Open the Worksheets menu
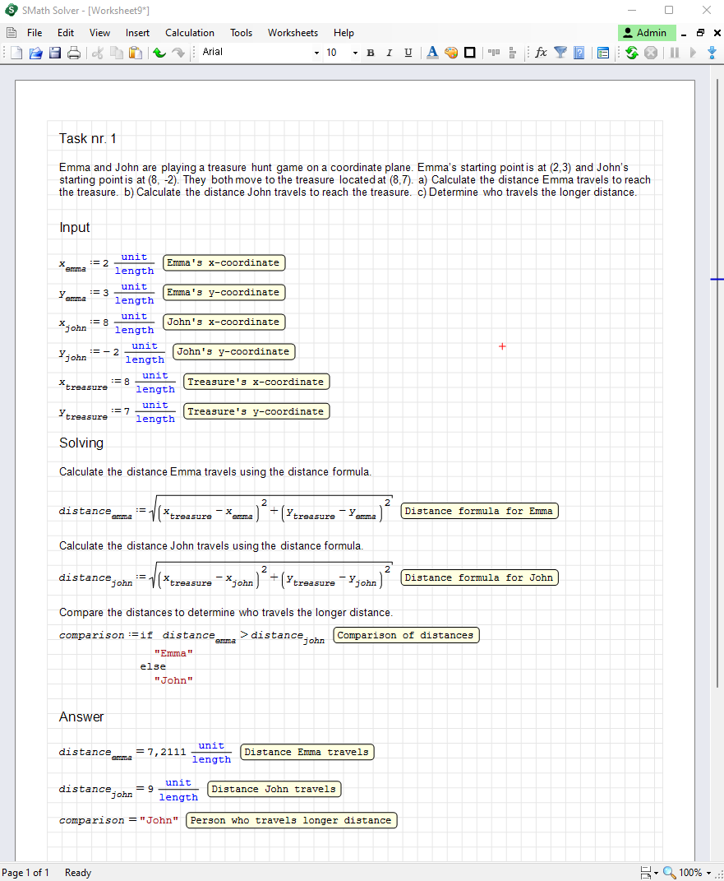Image resolution: width=724 pixels, height=881 pixels. [x=293, y=33]
